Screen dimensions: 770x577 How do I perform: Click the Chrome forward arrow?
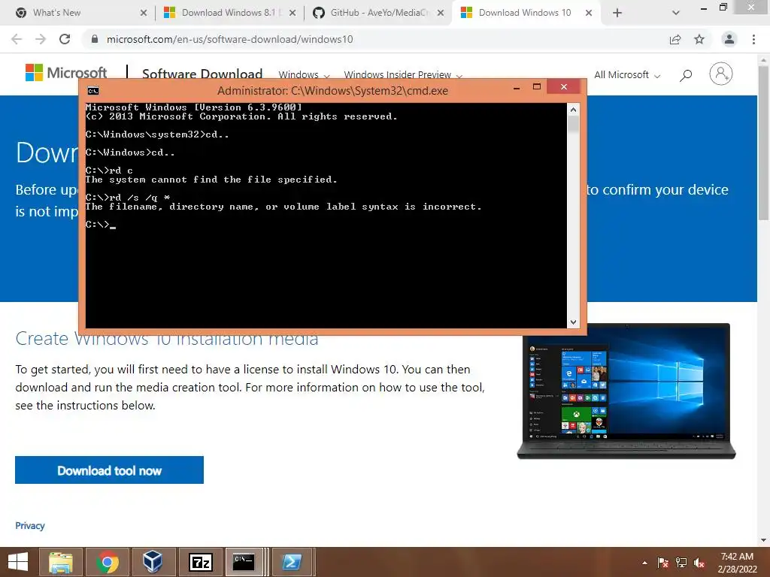[x=41, y=39]
